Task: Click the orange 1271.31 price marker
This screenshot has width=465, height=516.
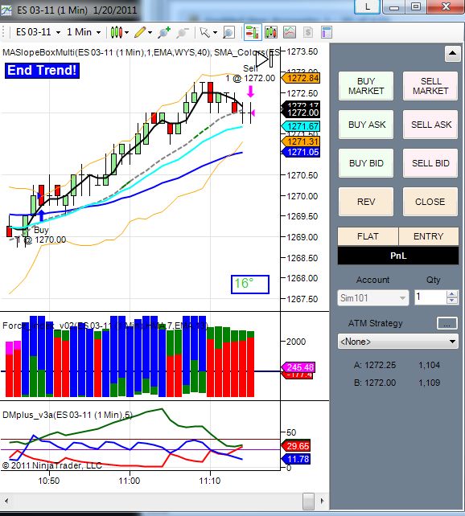Action: click(x=301, y=141)
